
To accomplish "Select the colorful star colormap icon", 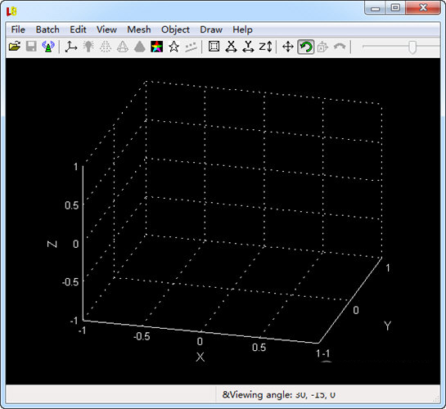I will click(x=157, y=47).
